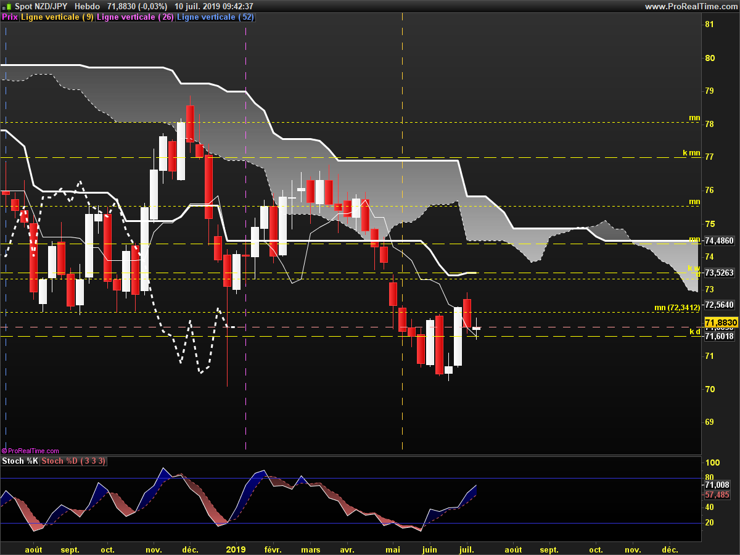Select the Ligne verticale ( 52) label
Screen dimensions: 740x555
point(216,17)
